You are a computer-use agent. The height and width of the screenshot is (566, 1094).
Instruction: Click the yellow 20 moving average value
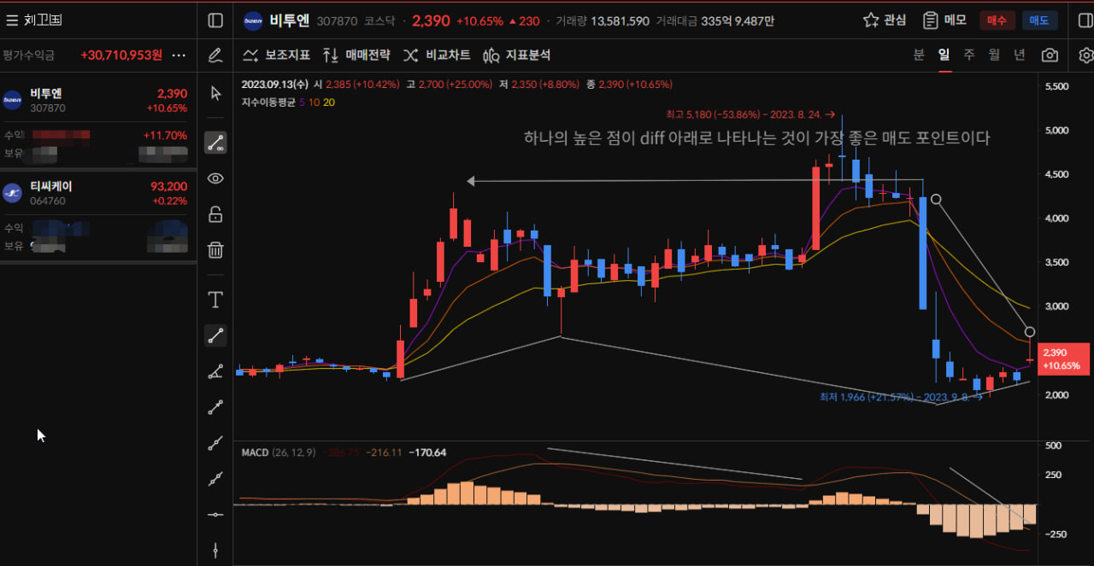click(x=329, y=102)
